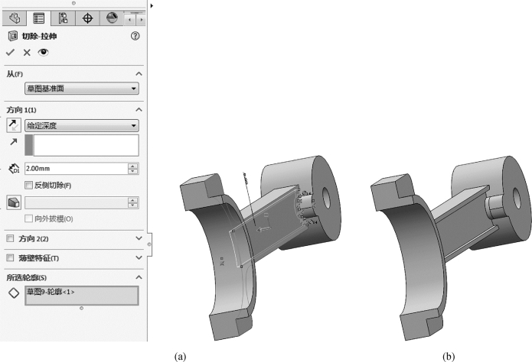Collapse the 从(F) section
The height and width of the screenshot is (362, 532).
tap(139, 73)
